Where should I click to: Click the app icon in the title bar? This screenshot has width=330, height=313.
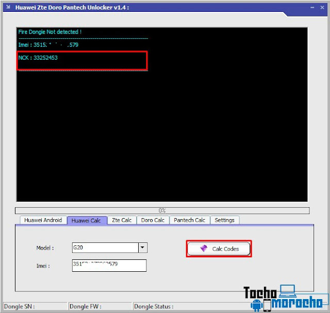pyautogui.click(x=8, y=7)
